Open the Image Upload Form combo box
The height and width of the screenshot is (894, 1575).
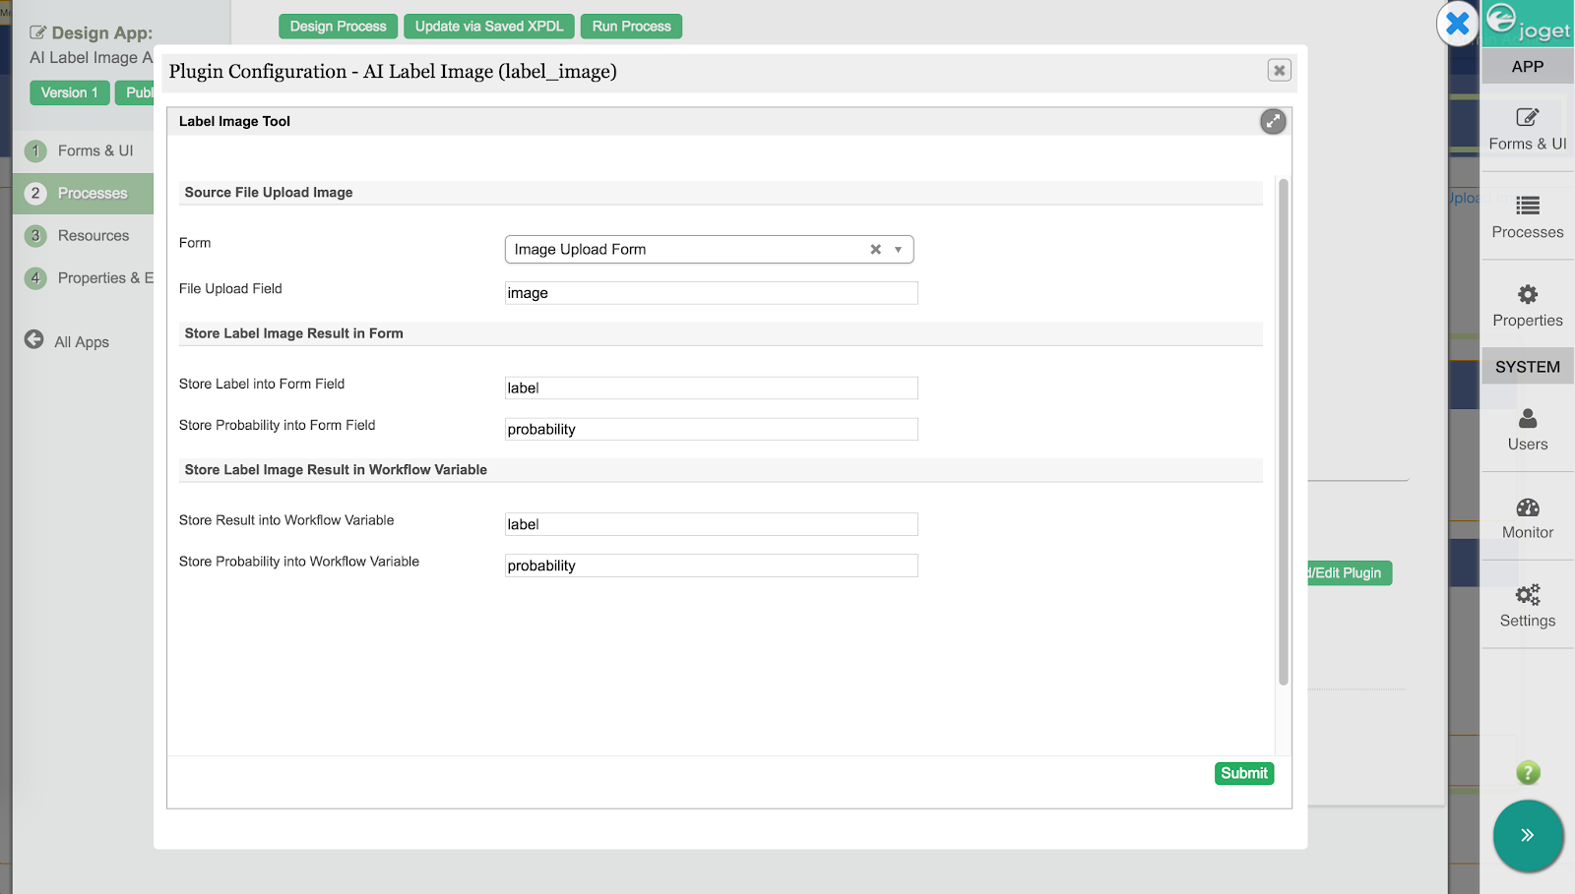tap(709, 250)
